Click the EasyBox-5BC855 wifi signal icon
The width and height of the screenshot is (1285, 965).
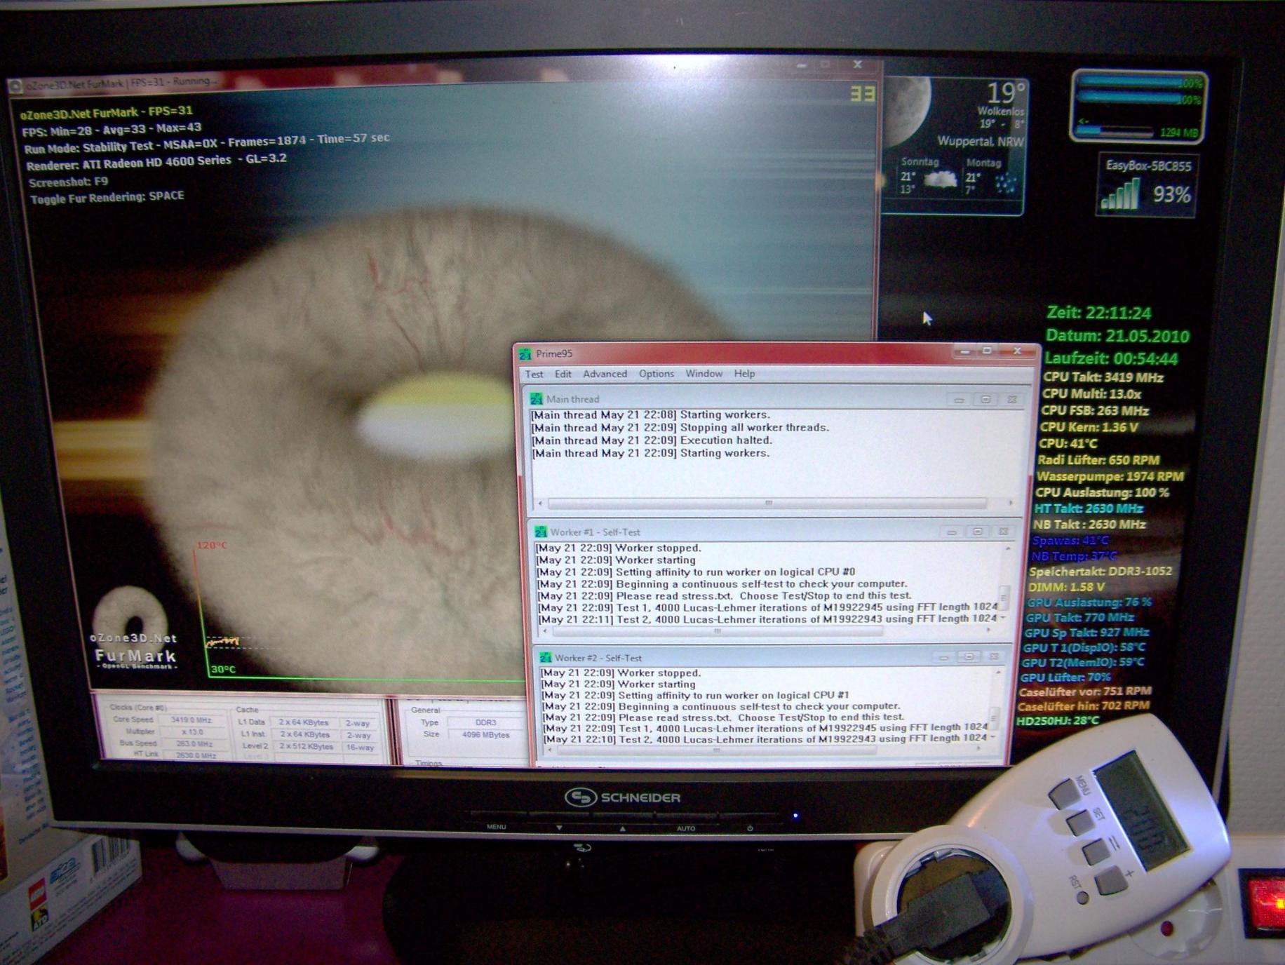click(1120, 194)
